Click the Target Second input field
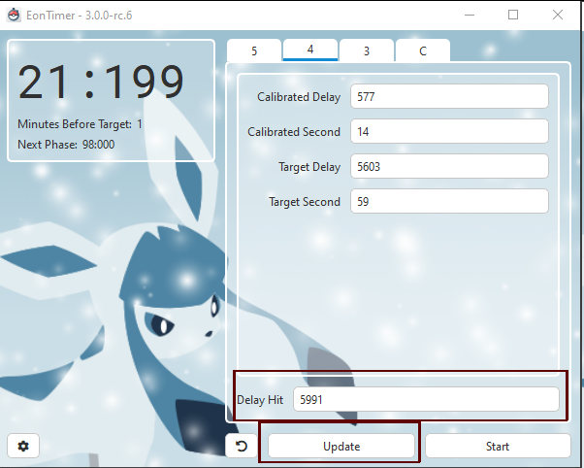Screen dimensions: 584x468 (449, 201)
